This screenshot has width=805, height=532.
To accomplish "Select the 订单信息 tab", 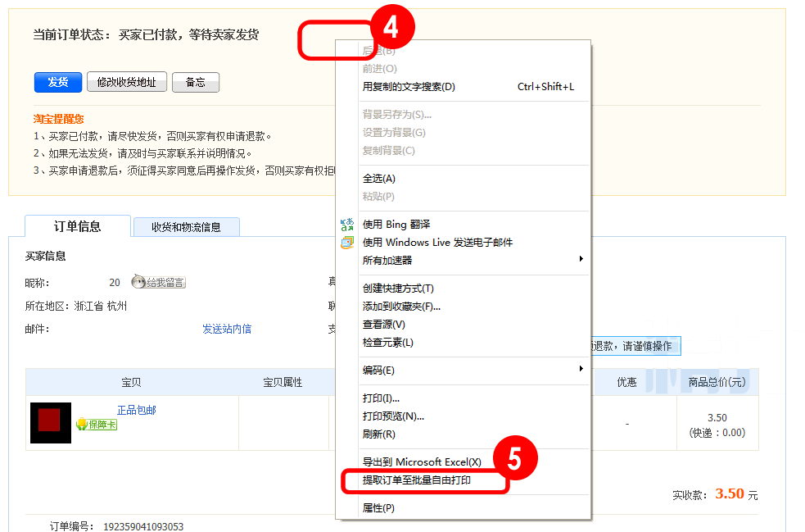I will tap(78, 227).
